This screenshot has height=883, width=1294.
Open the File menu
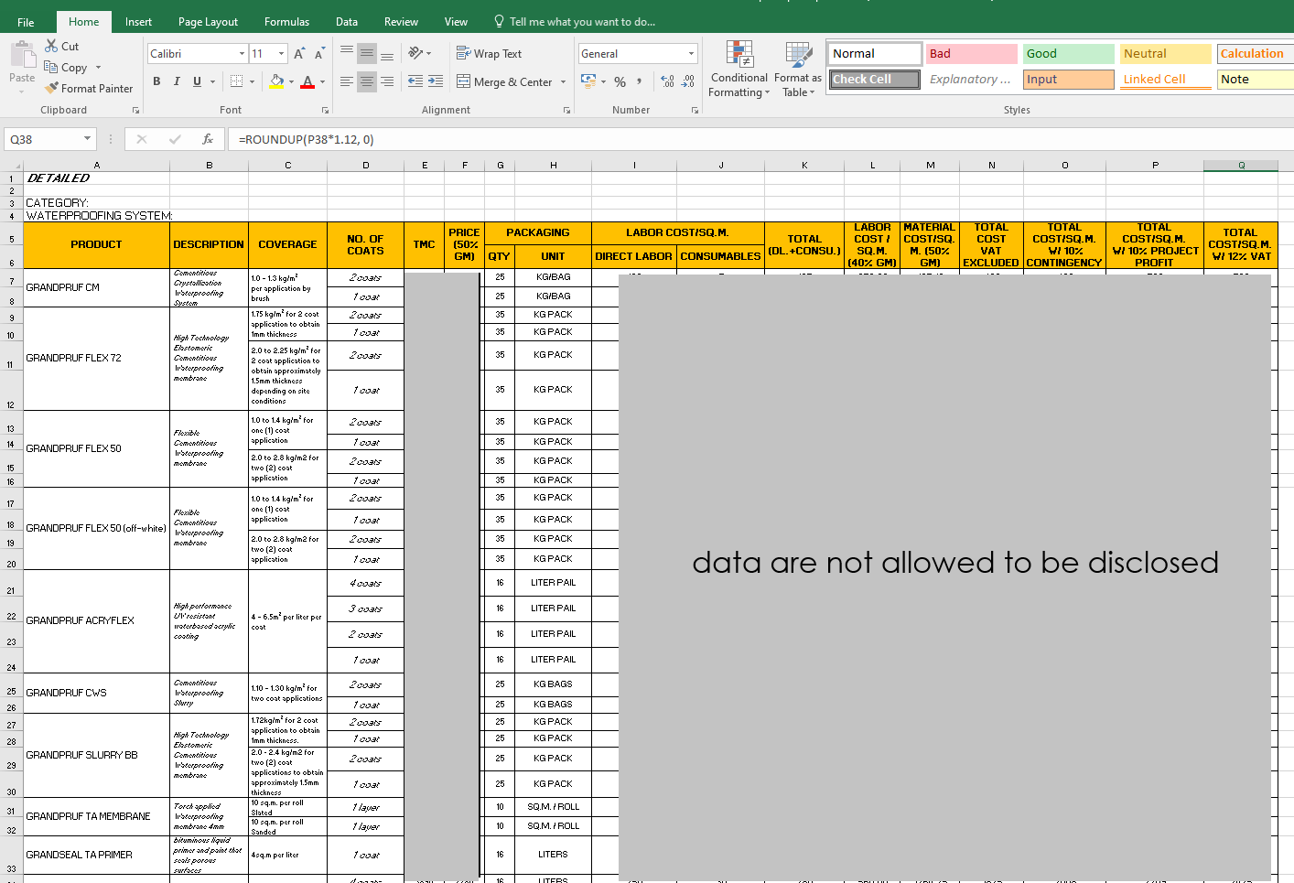(x=26, y=22)
